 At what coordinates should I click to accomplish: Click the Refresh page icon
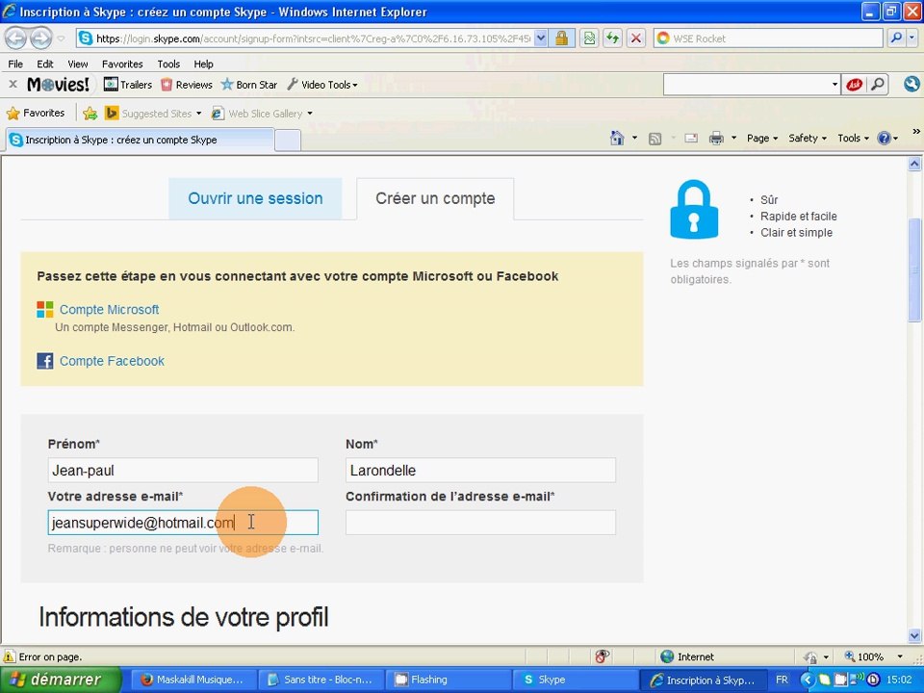click(x=613, y=38)
